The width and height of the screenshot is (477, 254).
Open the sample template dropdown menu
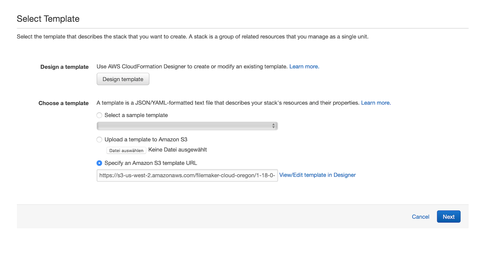[187, 126]
